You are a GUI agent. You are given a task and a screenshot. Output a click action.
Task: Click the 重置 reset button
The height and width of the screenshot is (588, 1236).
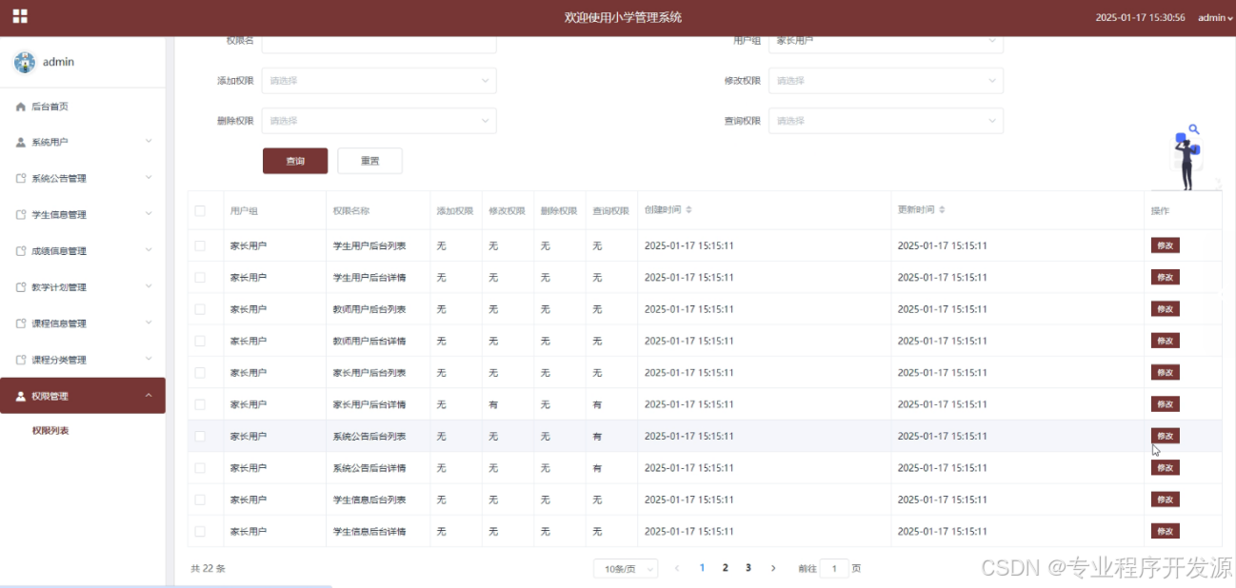pos(369,161)
